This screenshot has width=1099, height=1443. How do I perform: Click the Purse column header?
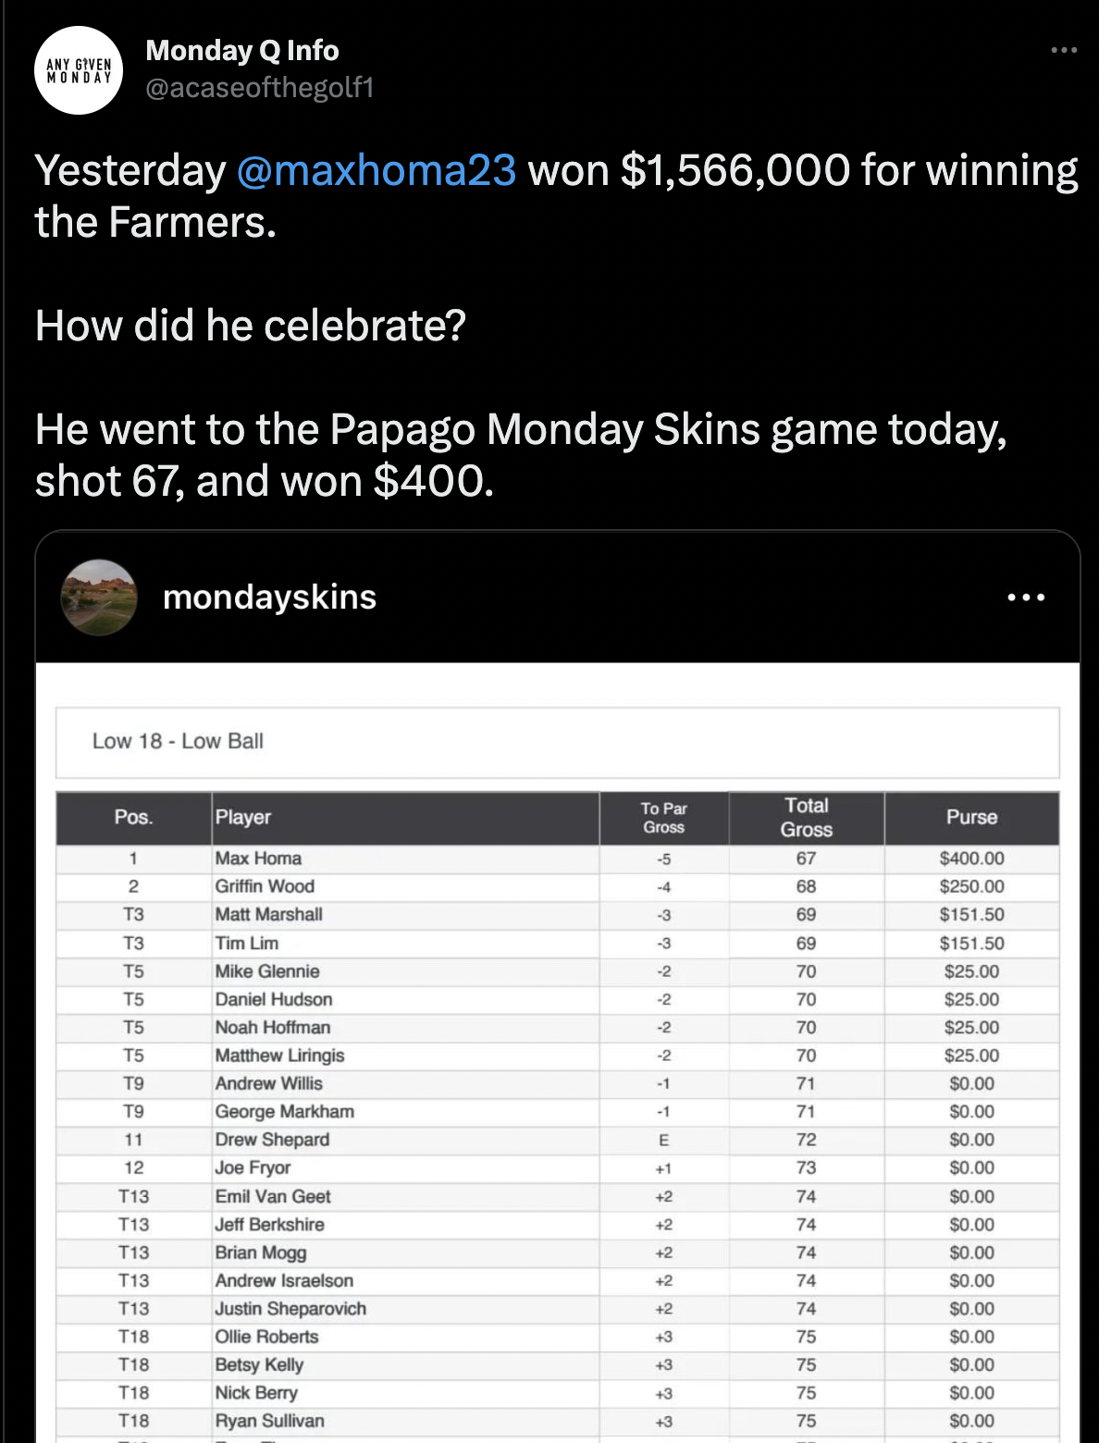971,818
